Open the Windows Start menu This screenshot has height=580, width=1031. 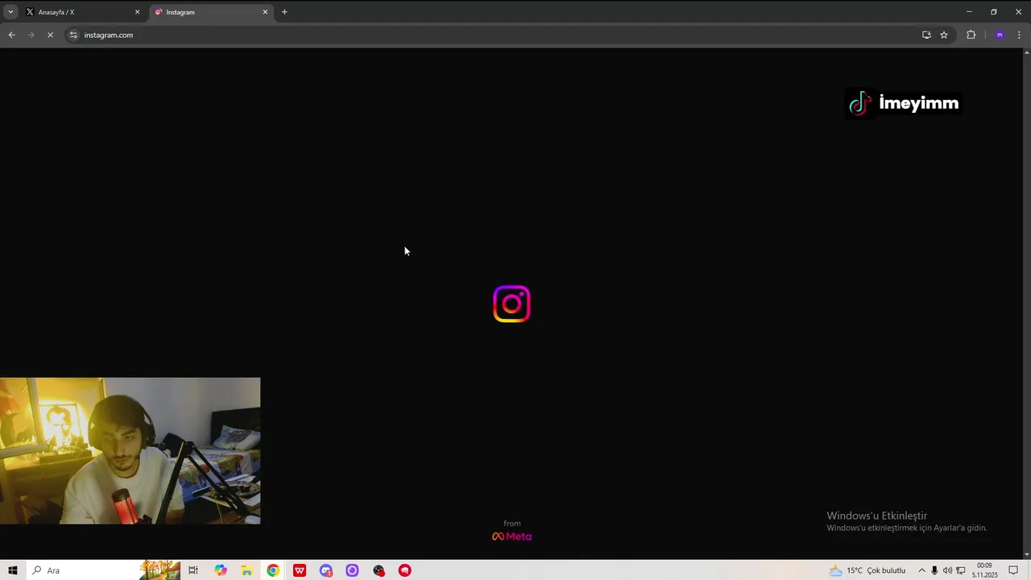click(x=12, y=570)
